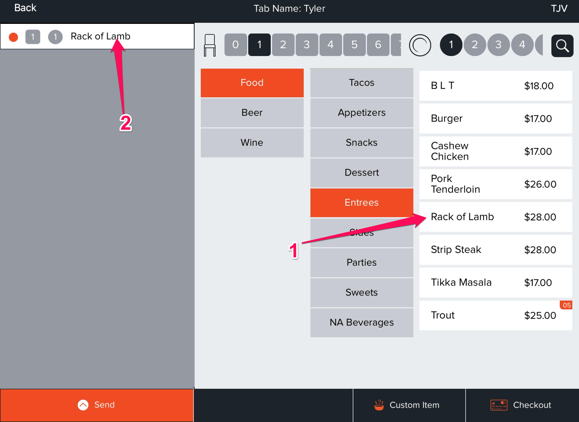
Task: Select seat number 0
Action: [235, 45]
